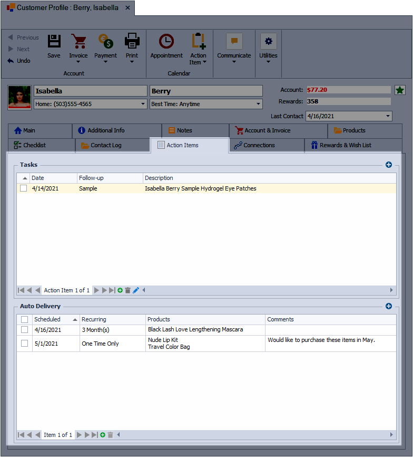Click the green star icon beside Account
Viewport: 413px width, 457px height.
click(x=400, y=90)
